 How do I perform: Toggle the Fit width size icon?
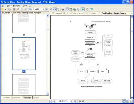click(55, 9)
